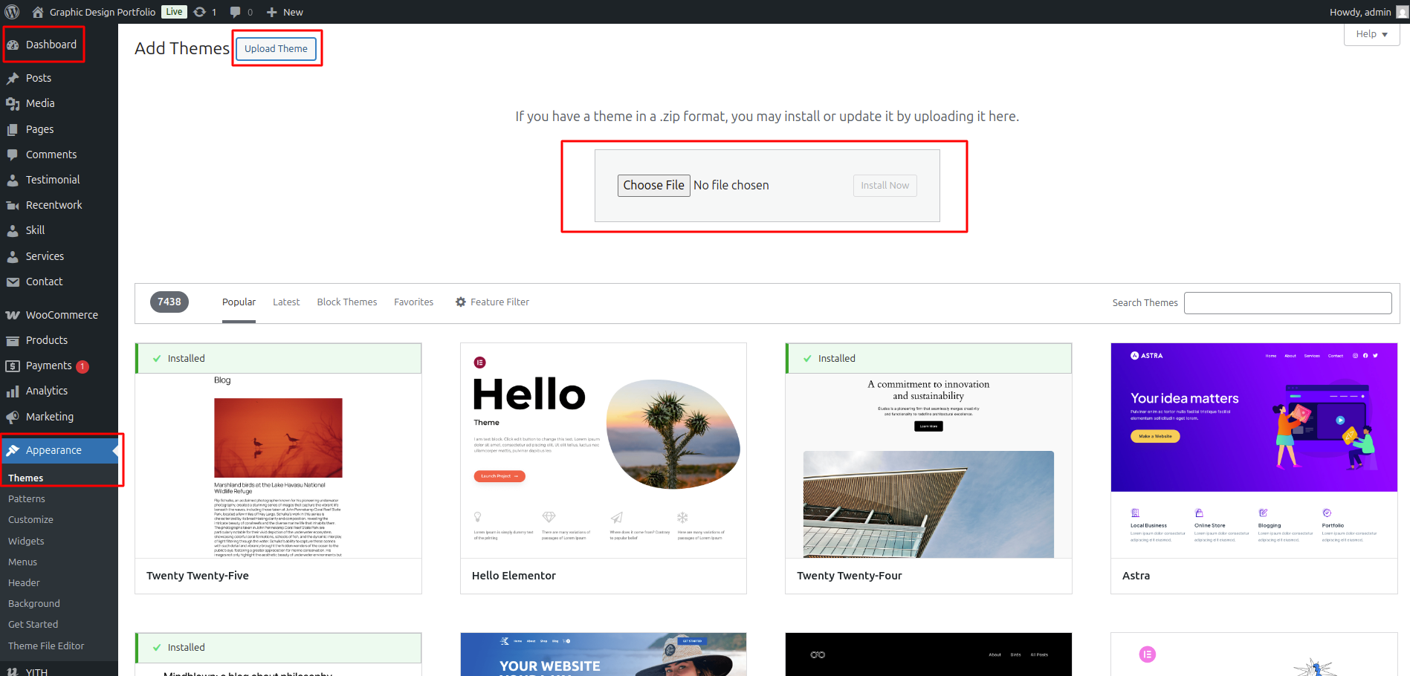Image resolution: width=1410 pixels, height=676 pixels.
Task: Switch to the Block Themes tab
Action: [346, 302]
